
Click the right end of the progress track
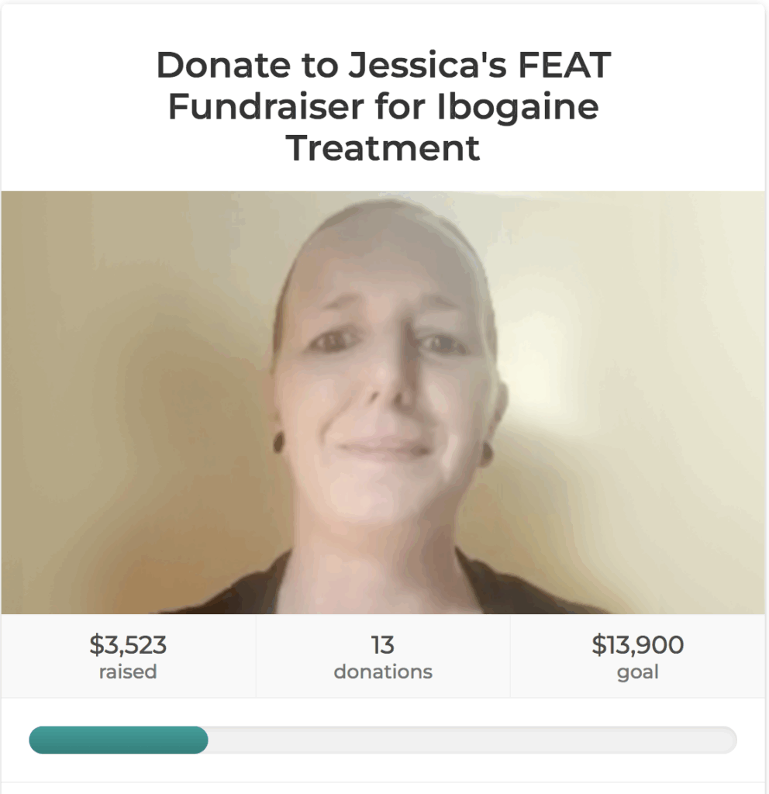[x=729, y=740]
